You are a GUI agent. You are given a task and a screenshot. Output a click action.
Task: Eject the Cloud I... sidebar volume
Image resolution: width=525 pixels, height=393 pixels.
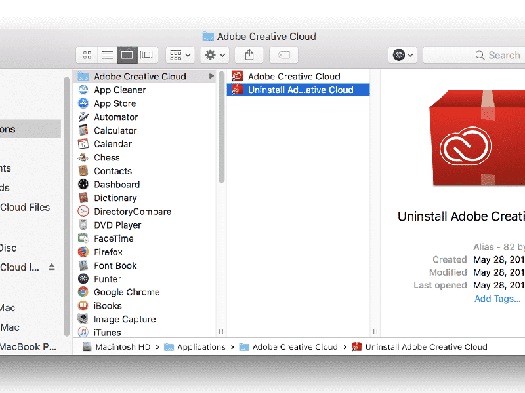click(51, 267)
